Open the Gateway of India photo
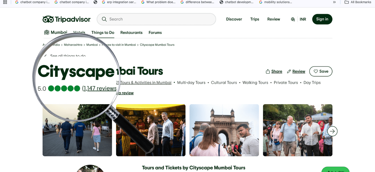375x172 pixels. click(x=224, y=130)
